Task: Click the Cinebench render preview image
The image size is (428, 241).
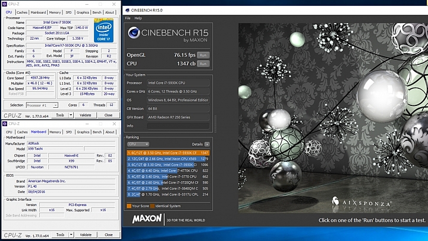Action: 333,118
